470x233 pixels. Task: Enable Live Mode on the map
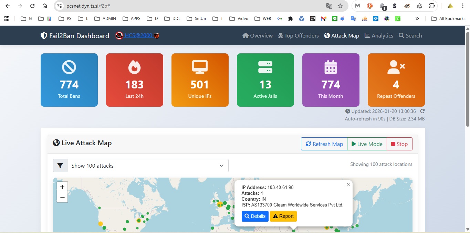pos(367,144)
